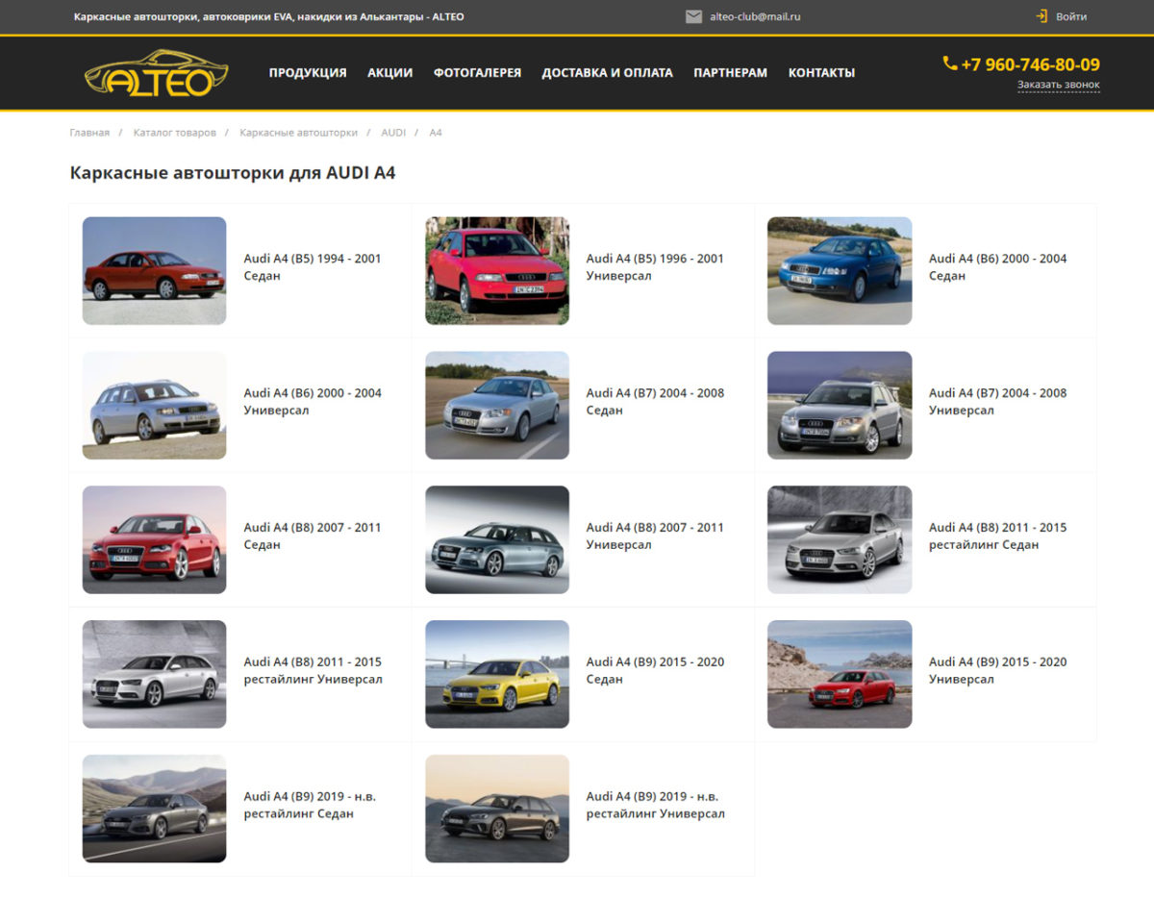Click the yellow phone handset icon
The image size is (1154, 923).
pos(950,63)
